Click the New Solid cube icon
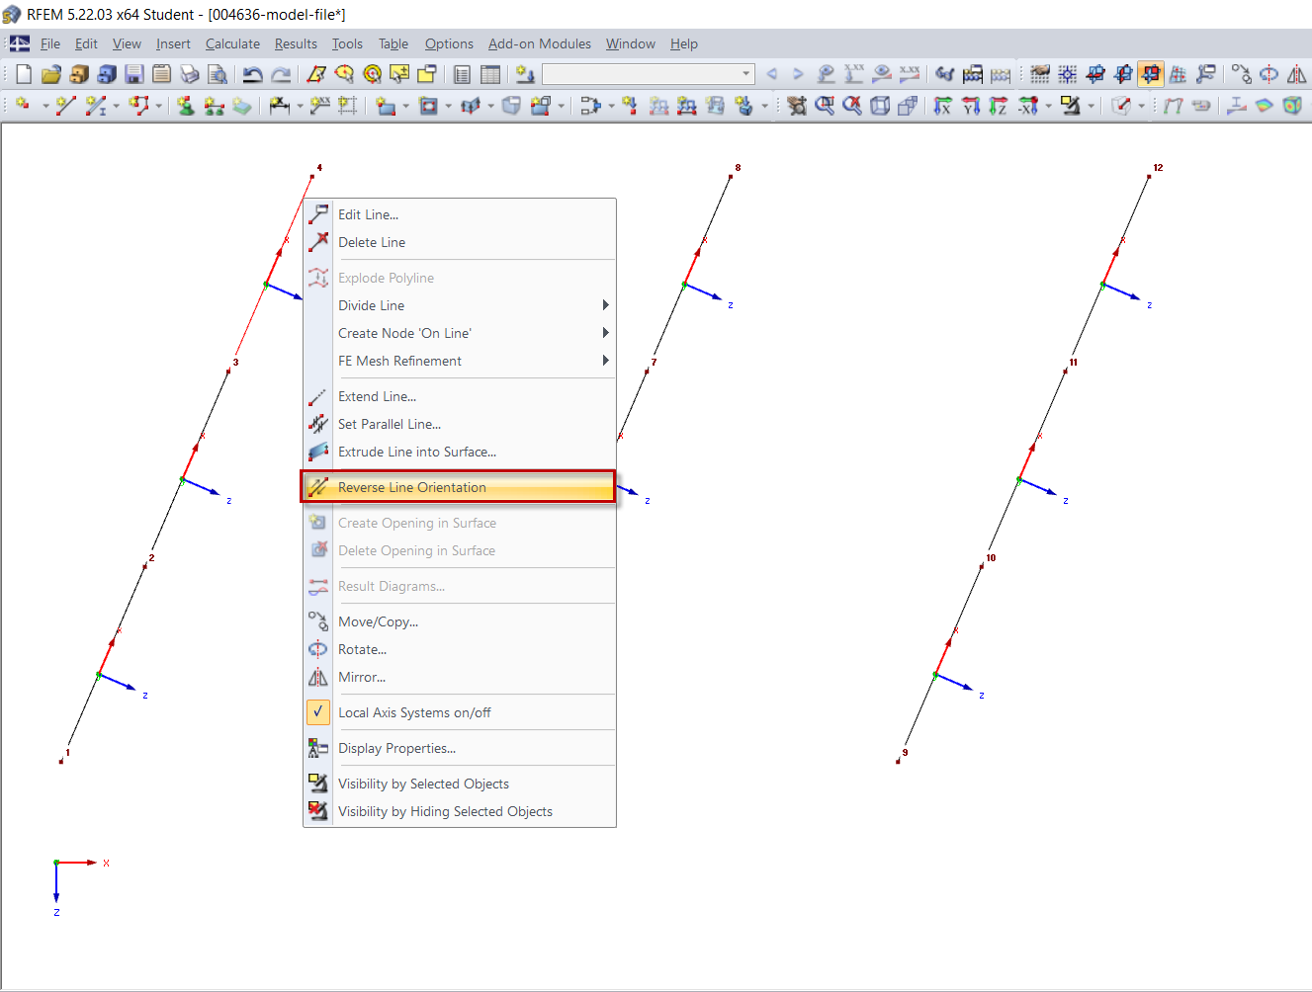This screenshot has height=992, width=1312. (510, 106)
